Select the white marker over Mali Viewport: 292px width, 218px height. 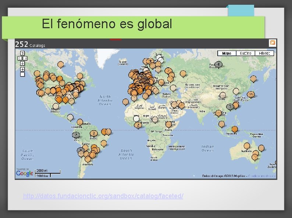pos(136,118)
